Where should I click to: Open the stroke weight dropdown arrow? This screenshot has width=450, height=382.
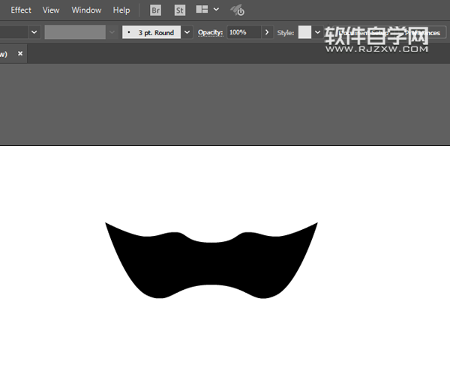click(x=34, y=33)
